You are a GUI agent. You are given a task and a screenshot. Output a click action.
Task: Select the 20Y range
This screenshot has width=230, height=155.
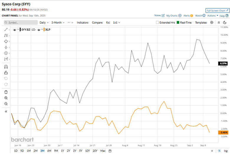[95, 151]
